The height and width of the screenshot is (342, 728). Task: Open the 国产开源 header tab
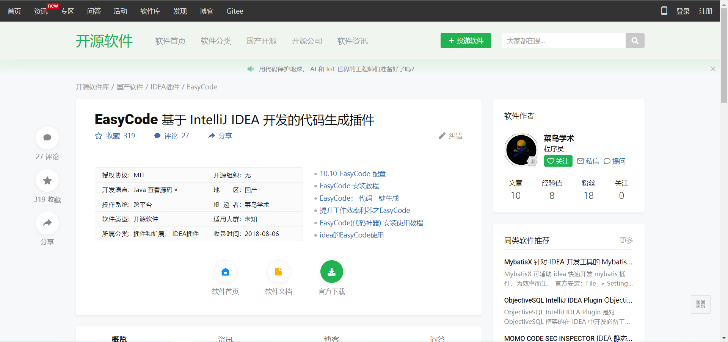pyautogui.click(x=262, y=41)
